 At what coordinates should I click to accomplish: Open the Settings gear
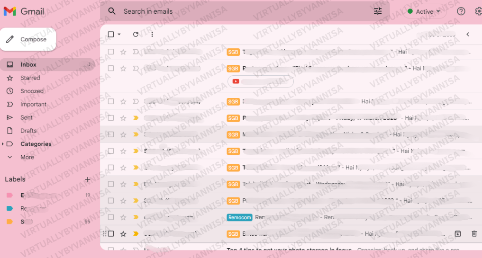coord(478,11)
